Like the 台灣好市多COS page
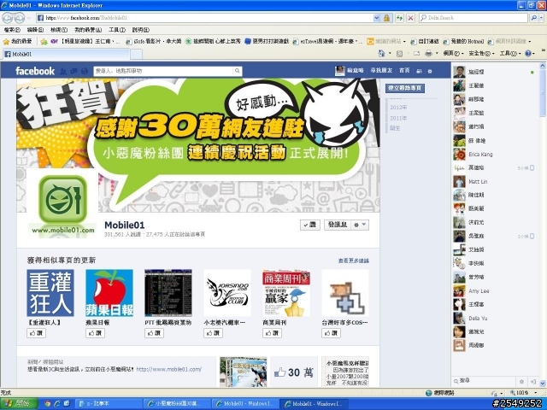 pos(331,333)
